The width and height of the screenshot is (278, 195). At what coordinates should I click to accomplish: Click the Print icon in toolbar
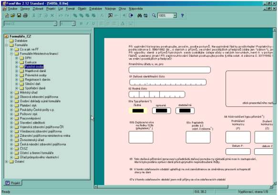(x=25, y=16)
